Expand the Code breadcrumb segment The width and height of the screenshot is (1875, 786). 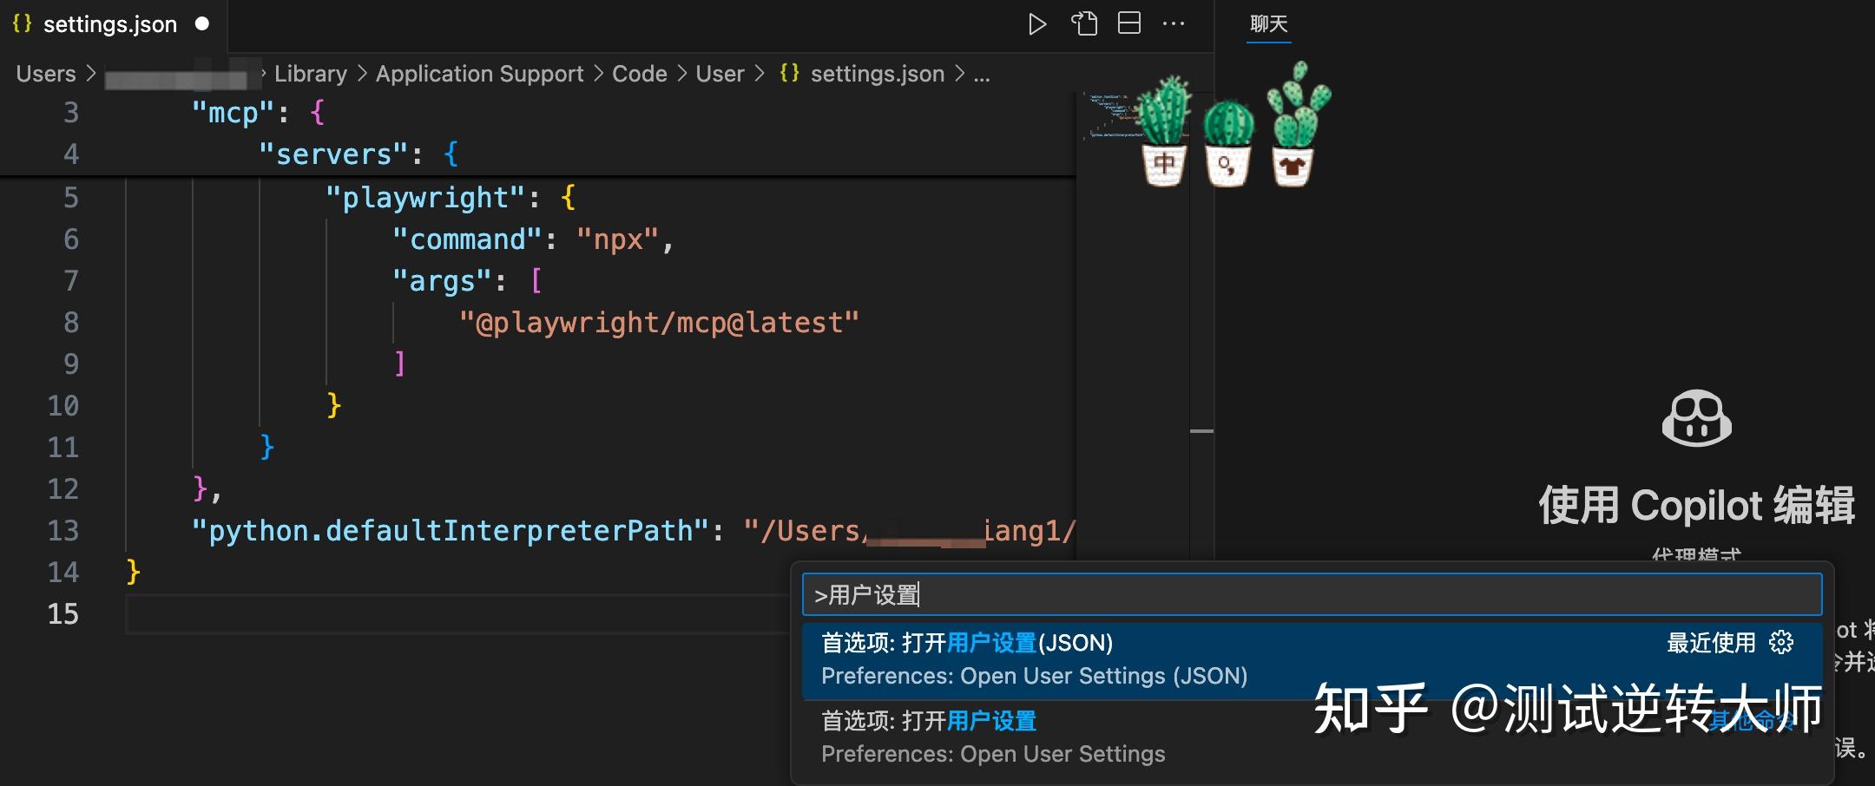pos(639,75)
